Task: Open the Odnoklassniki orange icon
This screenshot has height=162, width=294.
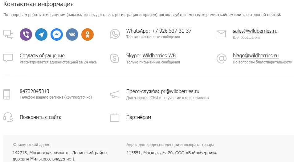Action: (88, 34)
